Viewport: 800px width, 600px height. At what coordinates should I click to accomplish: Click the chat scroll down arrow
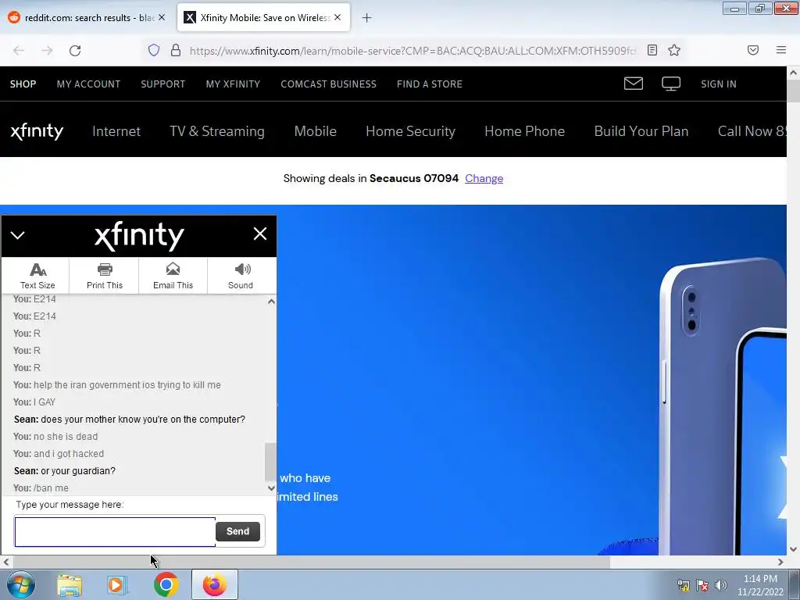(271, 488)
